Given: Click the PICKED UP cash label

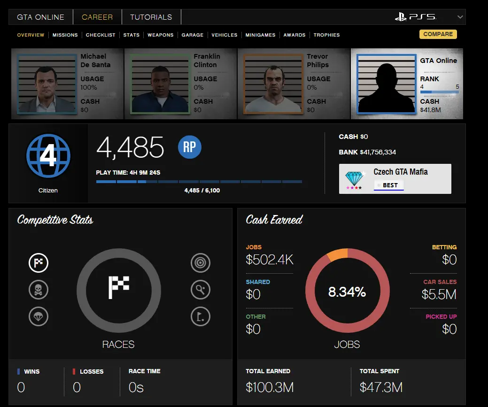Looking at the screenshot, I should click(441, 317).
